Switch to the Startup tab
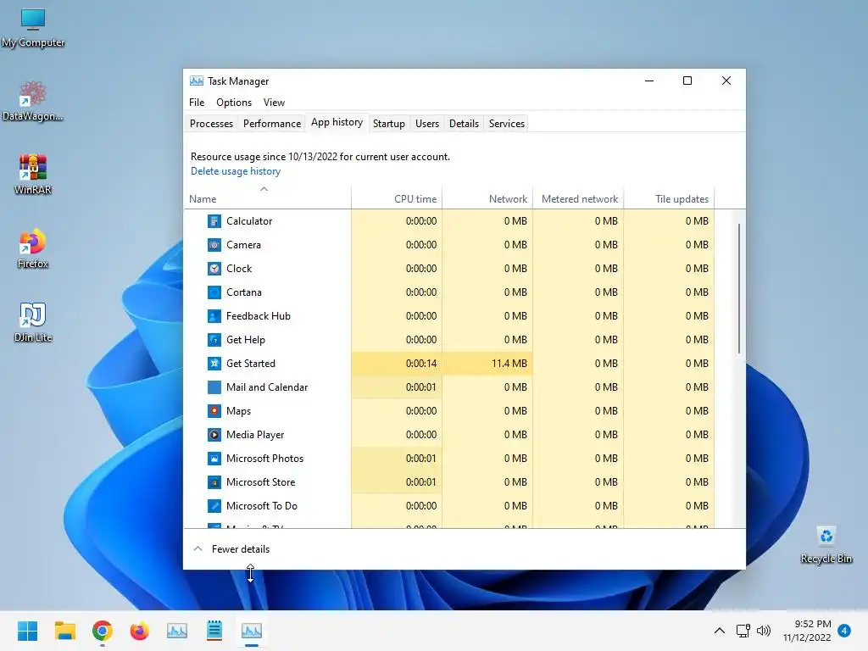This screenshot has height=651, width=868. tap(388, 124)
